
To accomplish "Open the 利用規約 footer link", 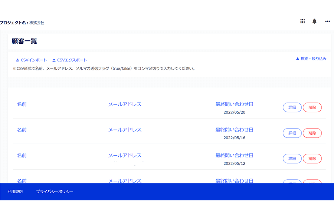I will pos(15,192).
